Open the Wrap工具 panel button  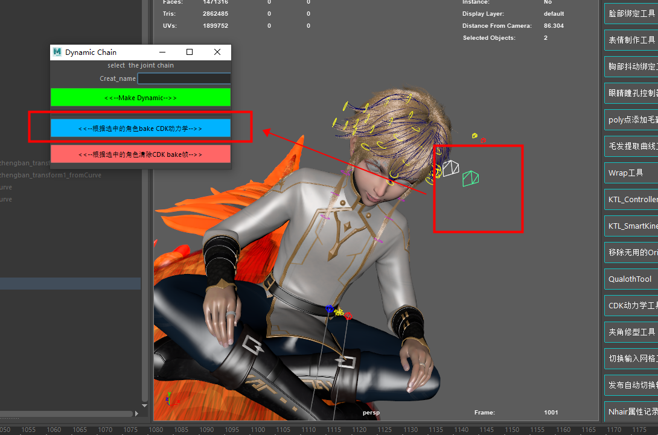tap(631, 173)
